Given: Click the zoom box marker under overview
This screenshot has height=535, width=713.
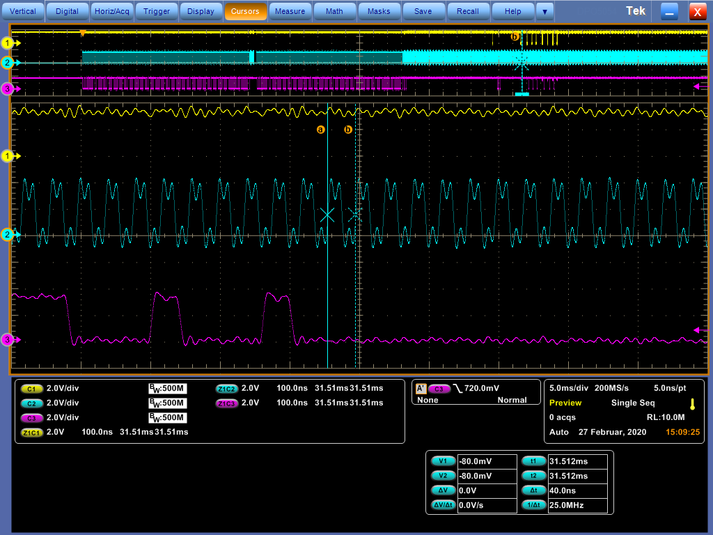Looking at the screenshot, I should pyautogui.click(x=522, y=94).
